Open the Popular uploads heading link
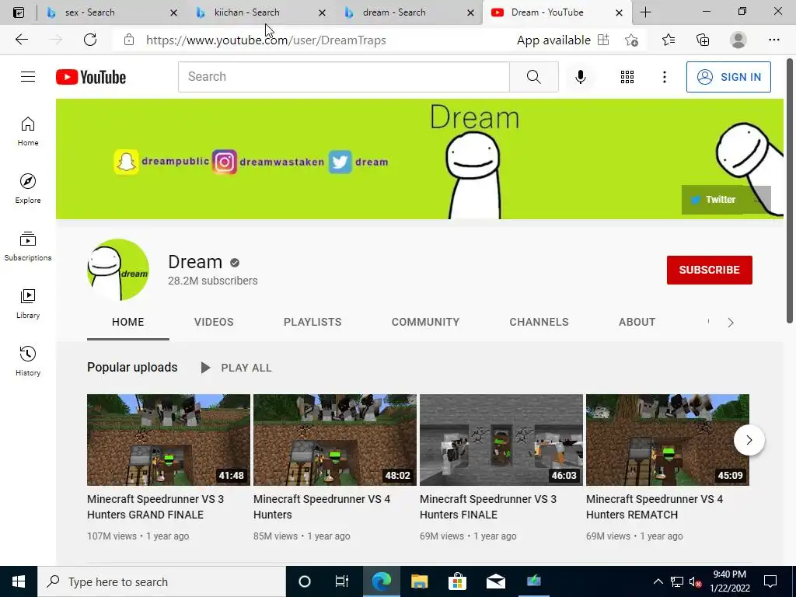The width and height of the screenshot is (796, 597). (x=132, y=367)
